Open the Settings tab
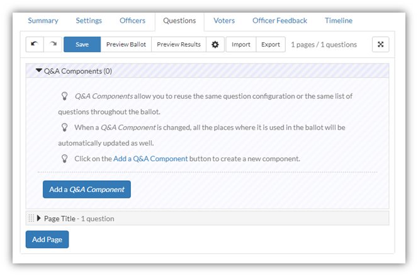The height and width of the screenshot is (276, 418). pos(89,21)
